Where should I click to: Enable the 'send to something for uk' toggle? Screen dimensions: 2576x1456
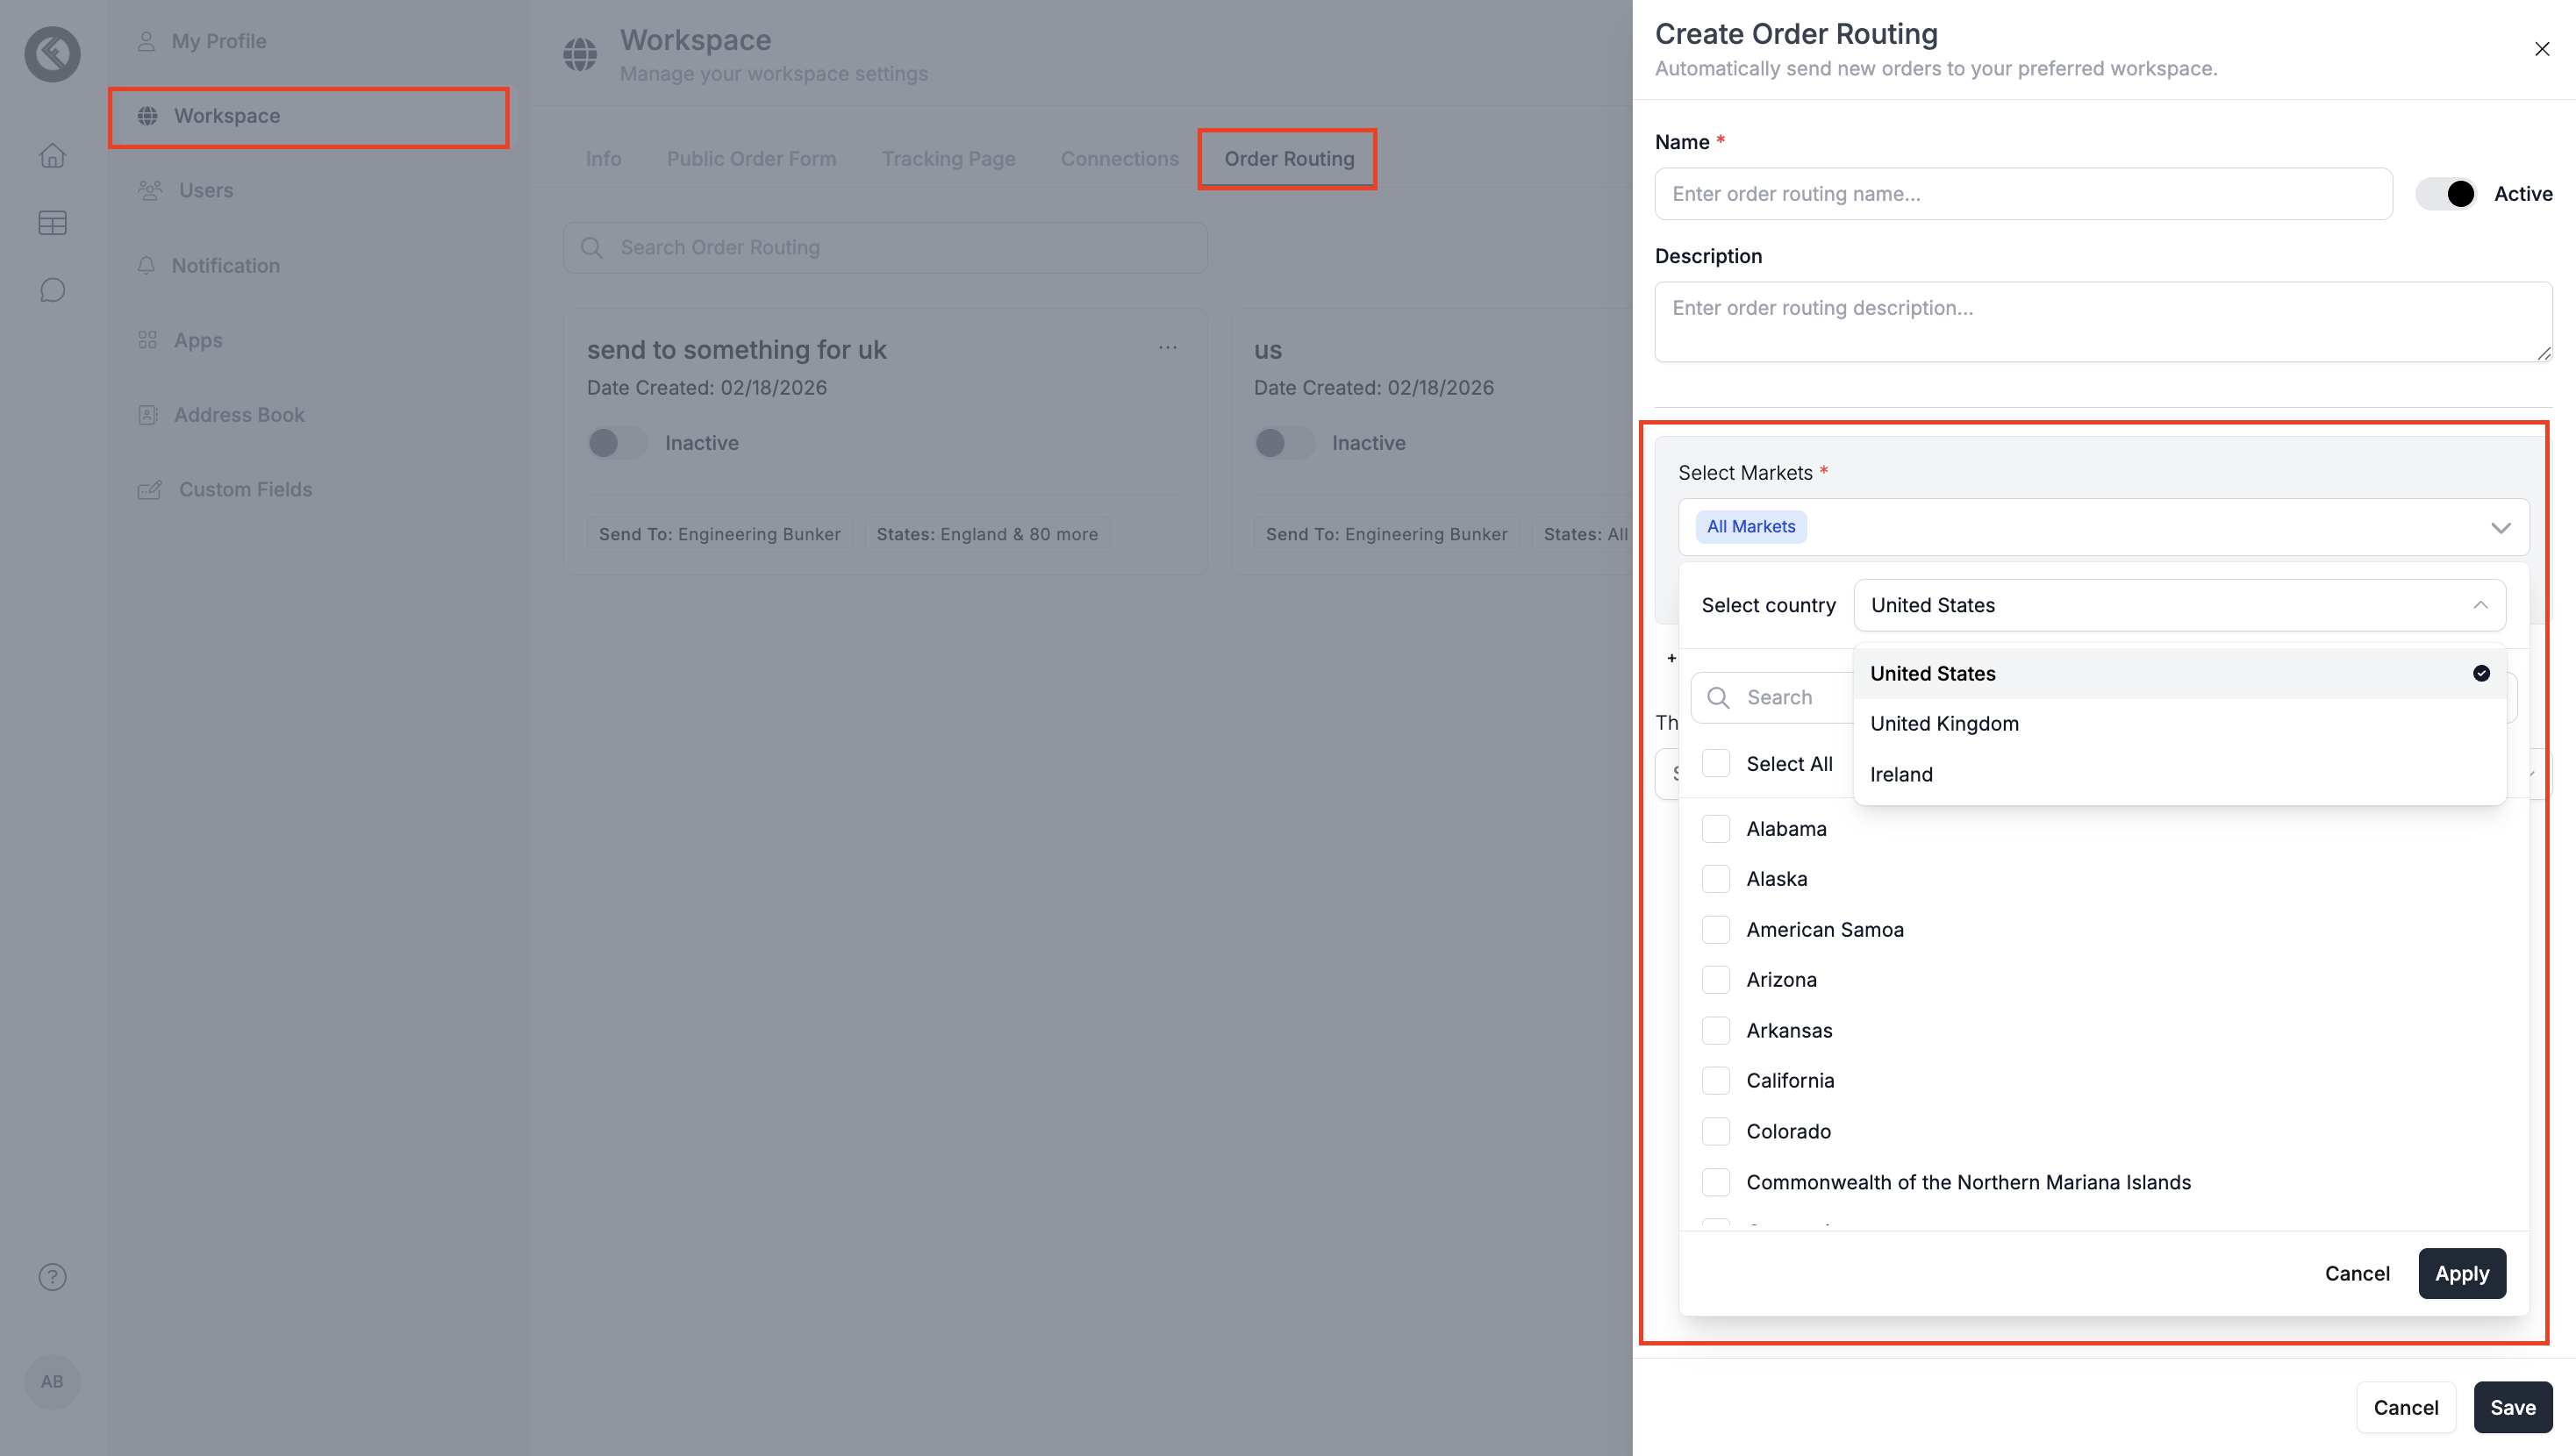click(x=616, y=443)
